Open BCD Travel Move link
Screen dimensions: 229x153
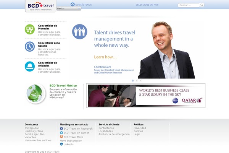point(73,137)
